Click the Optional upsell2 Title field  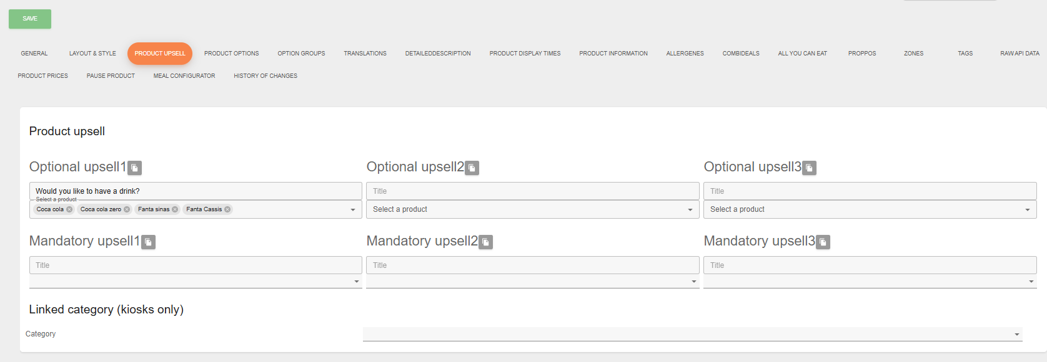532,191
